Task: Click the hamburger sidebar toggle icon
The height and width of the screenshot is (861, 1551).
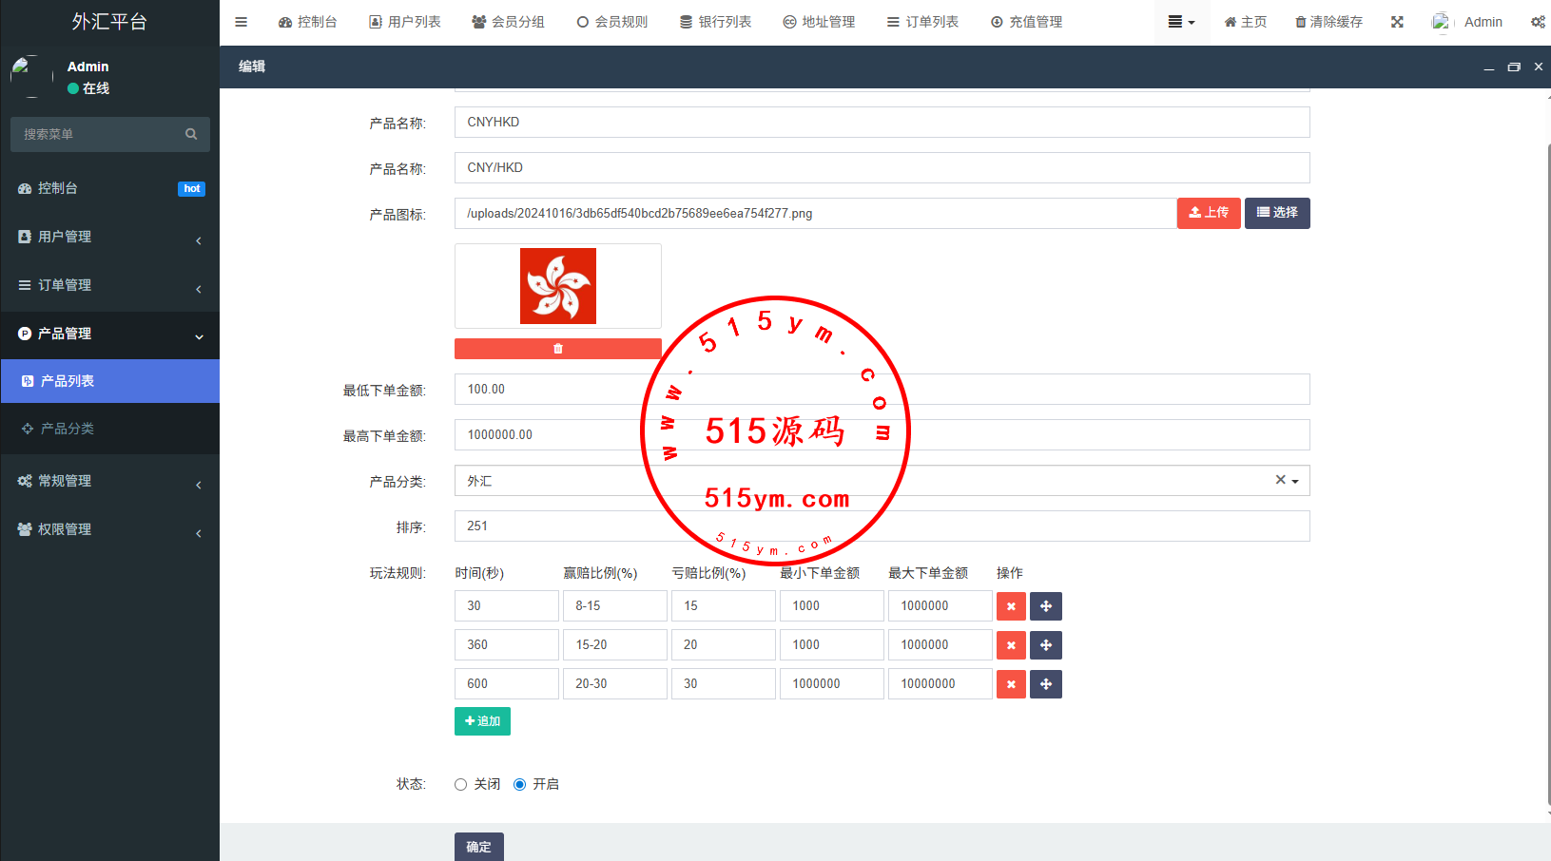Action: pyautogui.click(x=241, y=22)
